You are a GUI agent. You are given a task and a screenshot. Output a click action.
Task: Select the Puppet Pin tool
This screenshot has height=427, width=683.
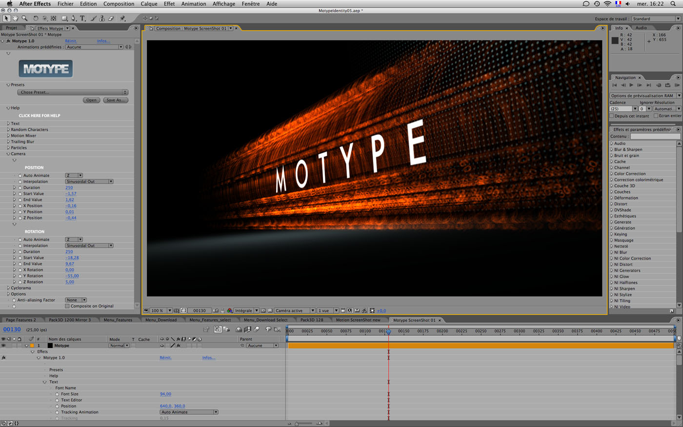(x=122, y=19)
